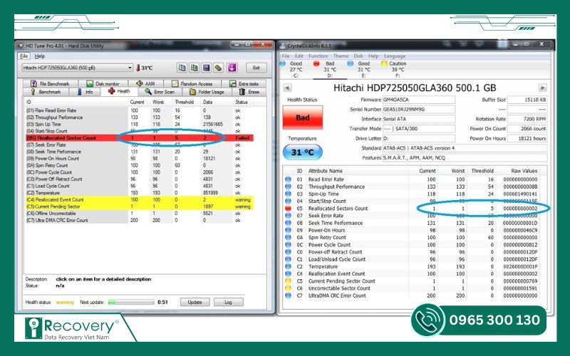
Task: Click thermometer temperature icon in HD Tune
Action: [138, 68]
